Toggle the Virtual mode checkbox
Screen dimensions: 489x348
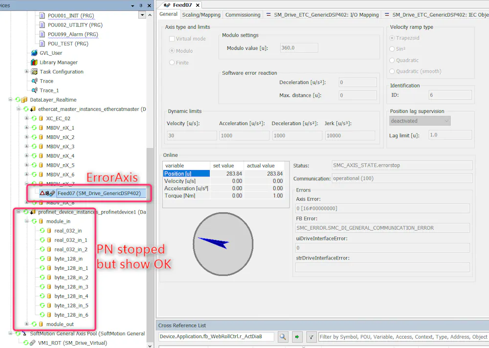pyautogui.click(x=172, y=39)
